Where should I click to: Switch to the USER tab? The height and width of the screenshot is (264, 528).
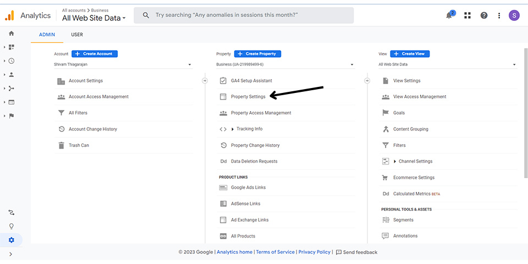[x=77, y=35]
